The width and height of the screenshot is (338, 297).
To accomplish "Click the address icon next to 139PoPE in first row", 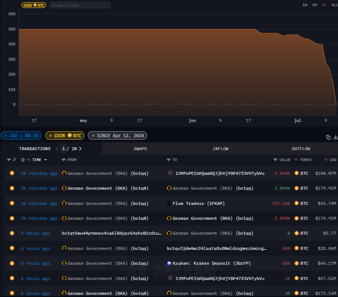I will point(170,173).
